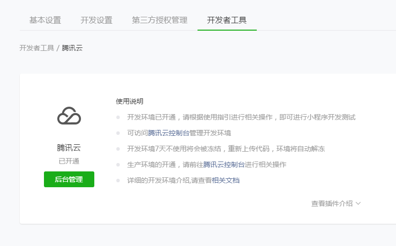Click the 生产环境的开通 instruction text
The image size is (396, 246).
(x=165, y=164)
